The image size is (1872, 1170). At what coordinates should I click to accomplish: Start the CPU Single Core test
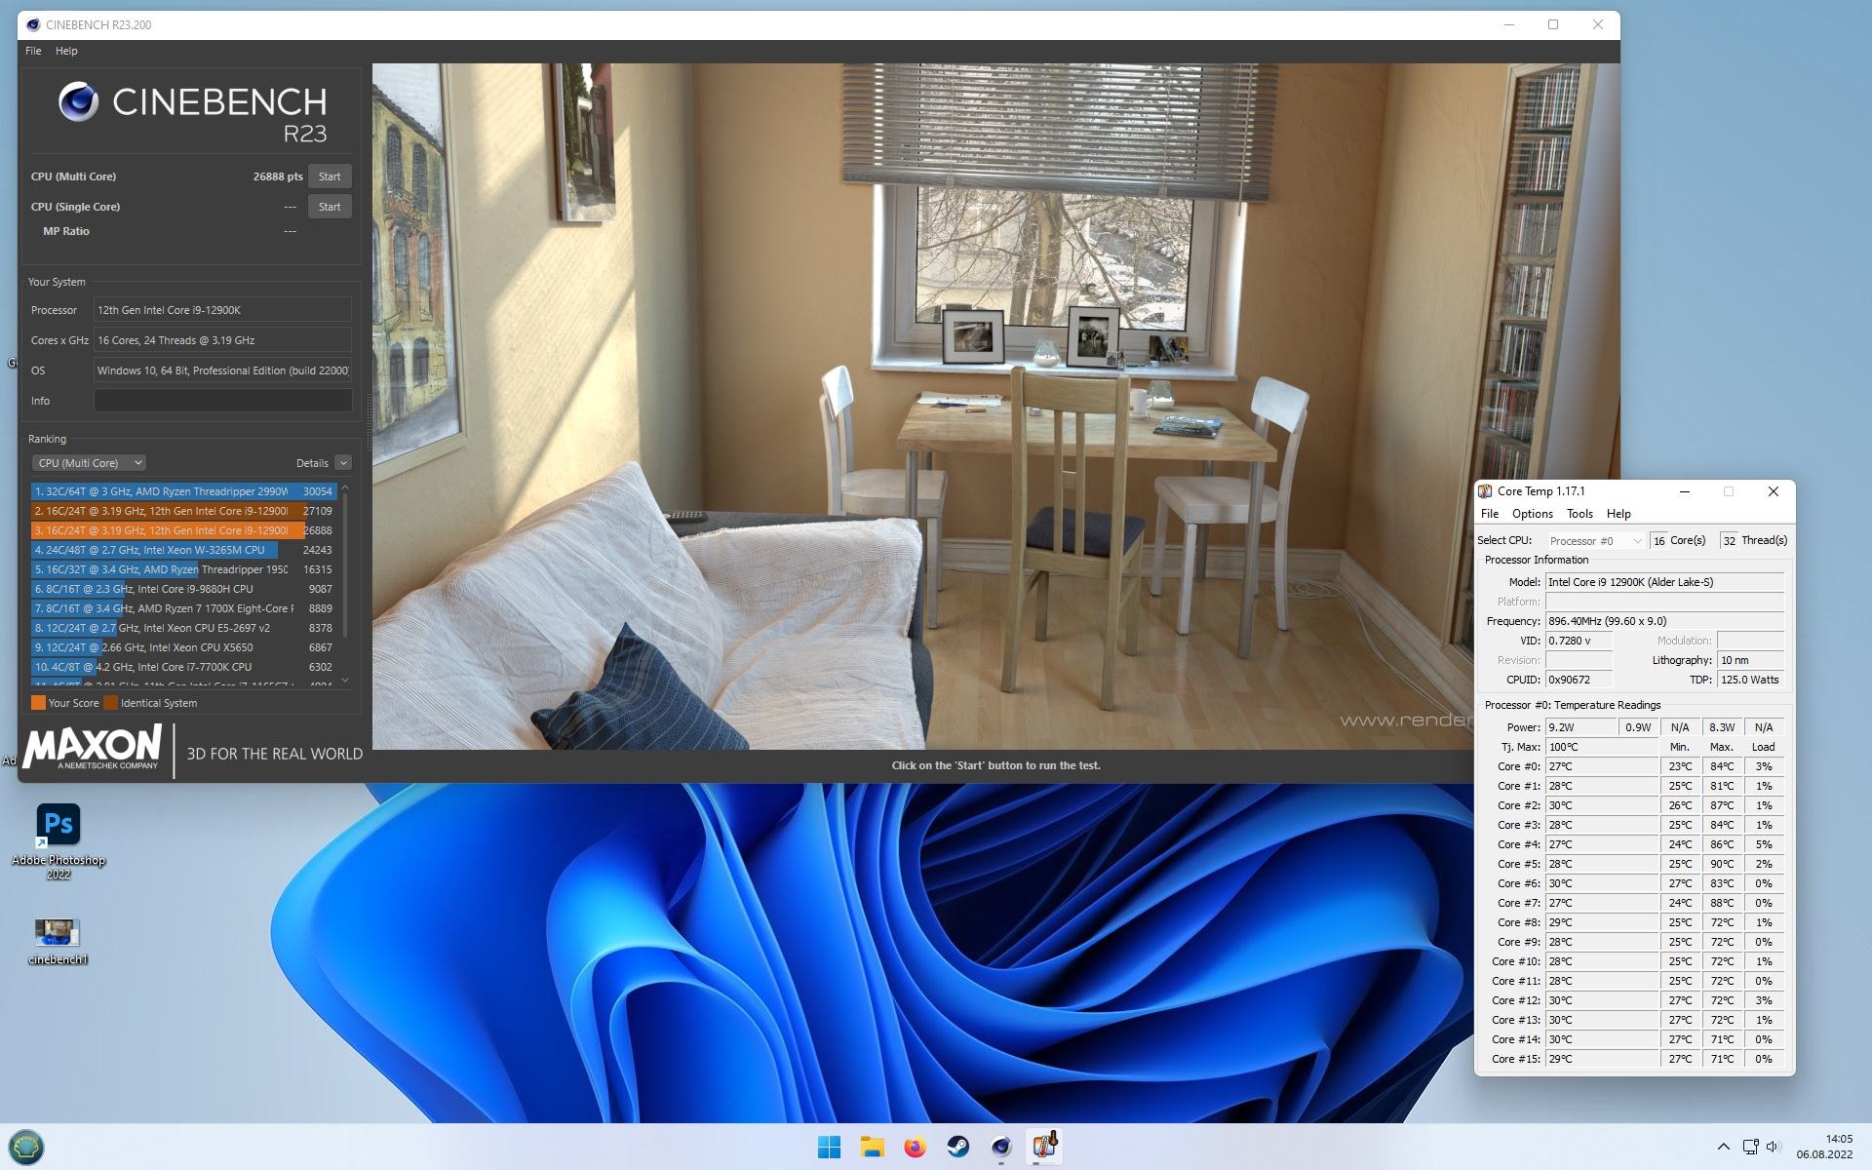click(330, 207)
